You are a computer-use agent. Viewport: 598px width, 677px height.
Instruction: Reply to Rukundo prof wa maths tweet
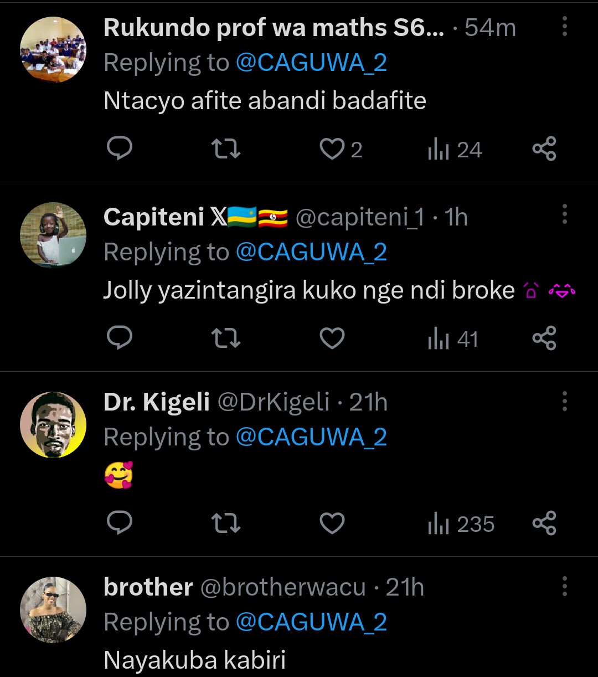[x=119, y=149]
